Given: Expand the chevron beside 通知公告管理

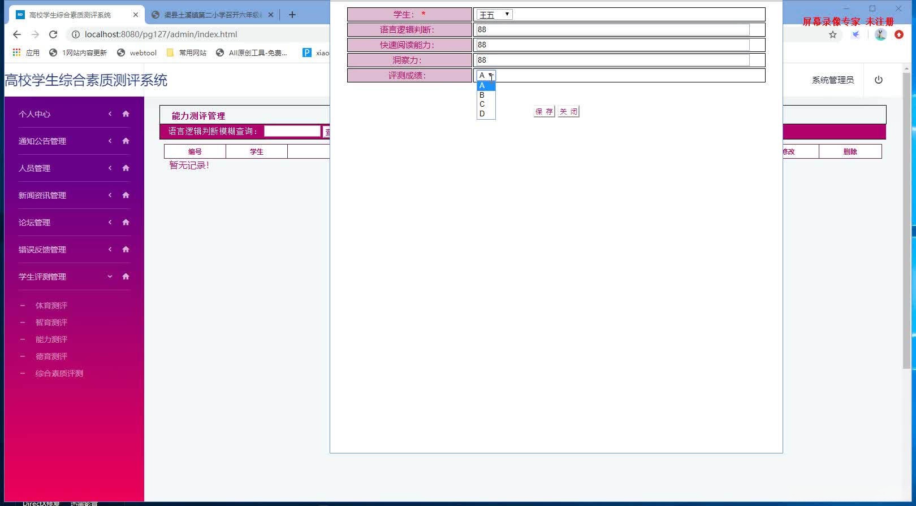Looking at the screenshot, I should click(x=110, y=141).
